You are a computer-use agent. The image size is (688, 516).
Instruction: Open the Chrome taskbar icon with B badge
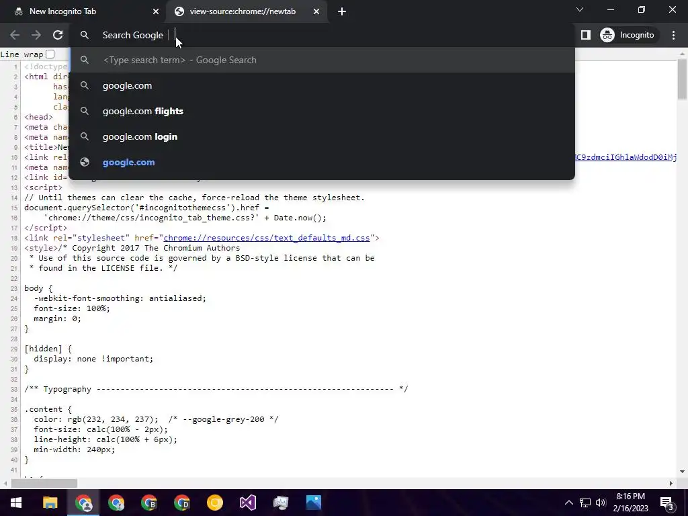(x=148, y=503)
